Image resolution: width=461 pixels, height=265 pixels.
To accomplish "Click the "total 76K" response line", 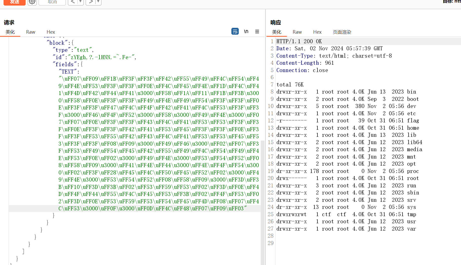I will tap(290, 84).
